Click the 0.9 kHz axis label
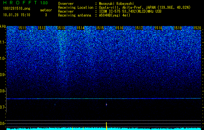Viewport: 204px width, 130px height. pos(3,75)
